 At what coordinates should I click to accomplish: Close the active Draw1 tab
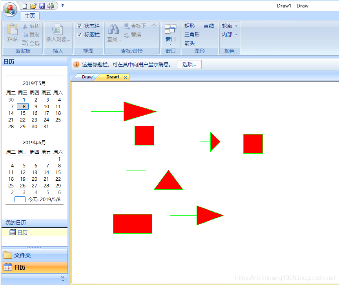[126, 77]
